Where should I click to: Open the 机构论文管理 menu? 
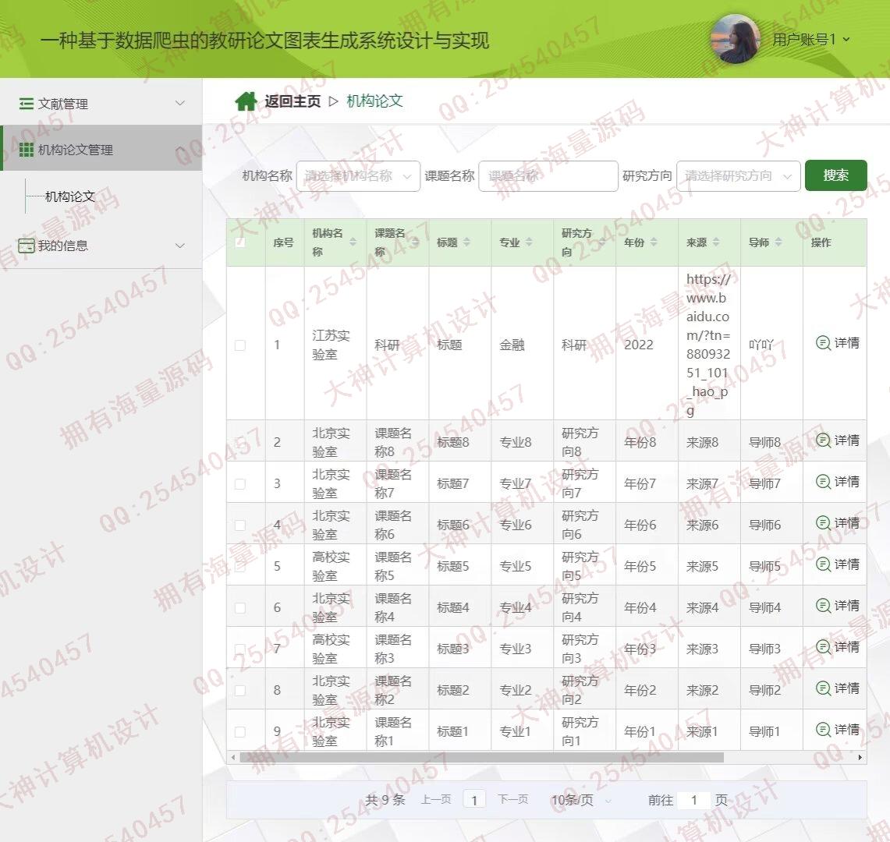coord(101,148)
